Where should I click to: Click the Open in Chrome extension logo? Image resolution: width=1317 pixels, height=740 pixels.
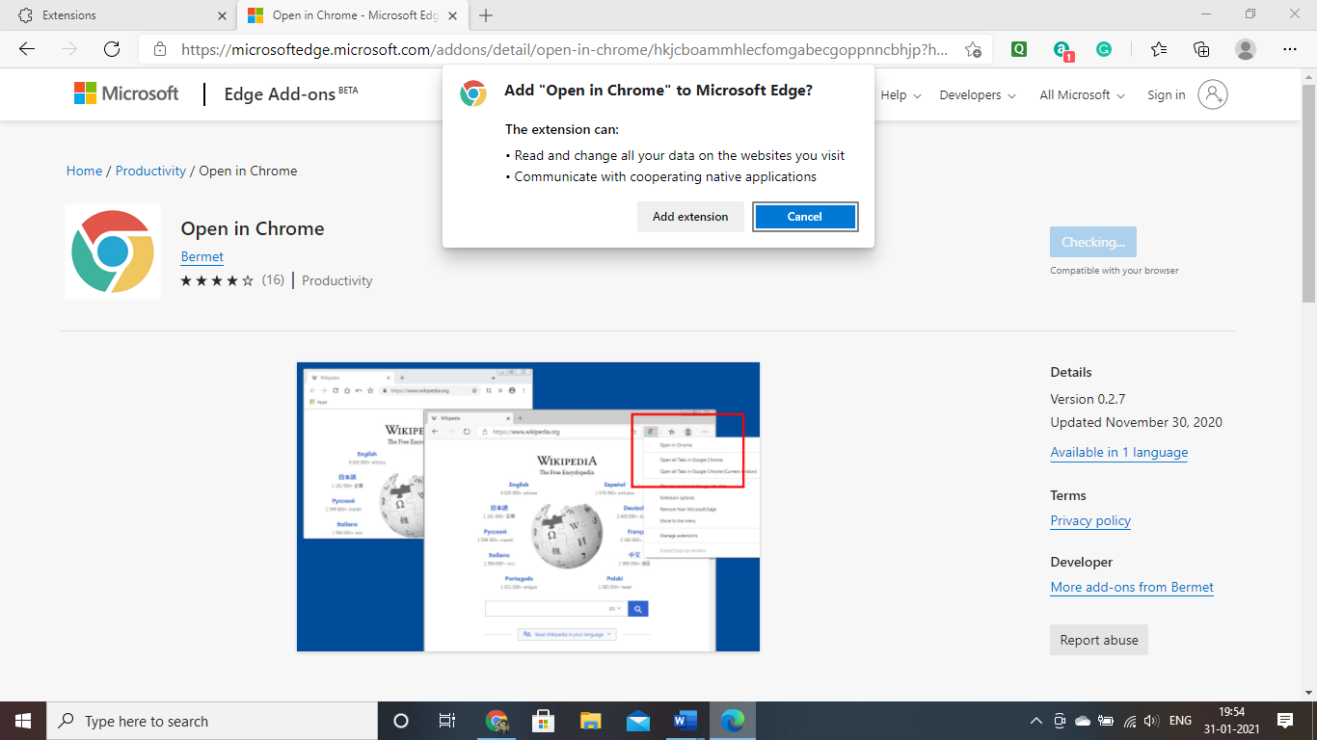(113, 251)
